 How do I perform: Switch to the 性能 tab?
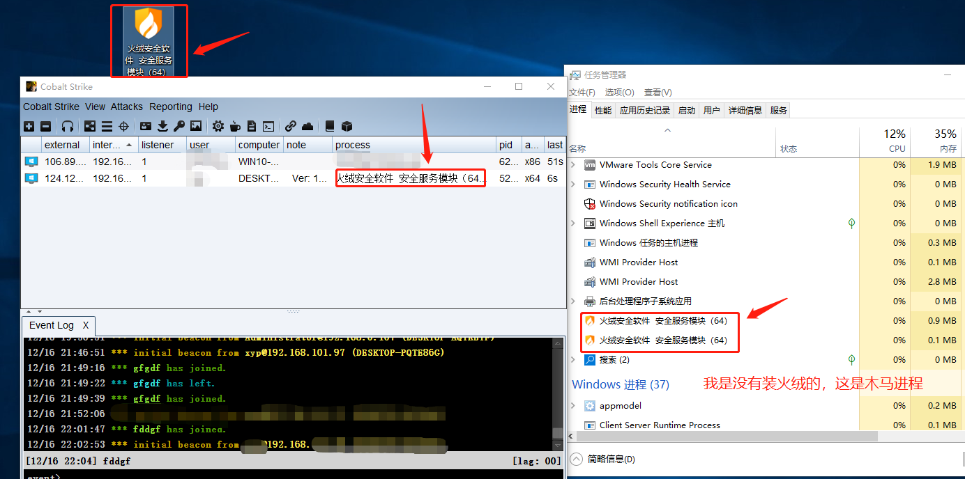603,110
